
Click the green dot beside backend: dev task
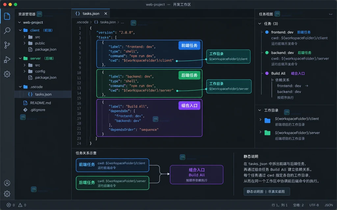(267, 53)
